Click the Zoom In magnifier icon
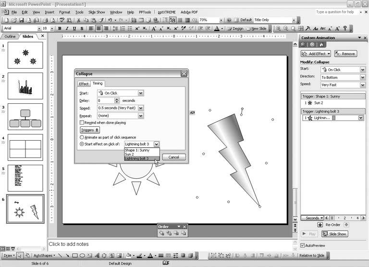Viewport: 369px width, 267px height. point(278,28)
